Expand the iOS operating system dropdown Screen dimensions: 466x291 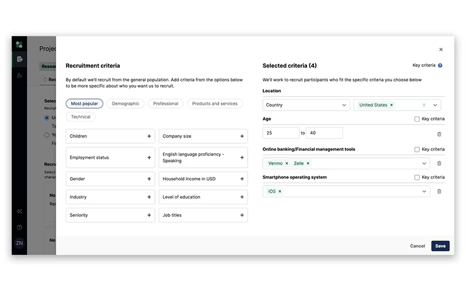point(424,191)
